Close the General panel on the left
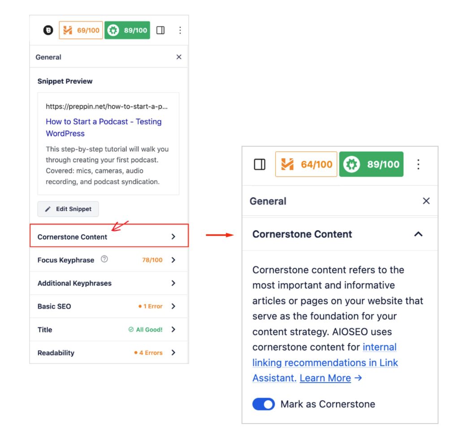The height and width of the screenshot is (432, 459). pos(179,57)
